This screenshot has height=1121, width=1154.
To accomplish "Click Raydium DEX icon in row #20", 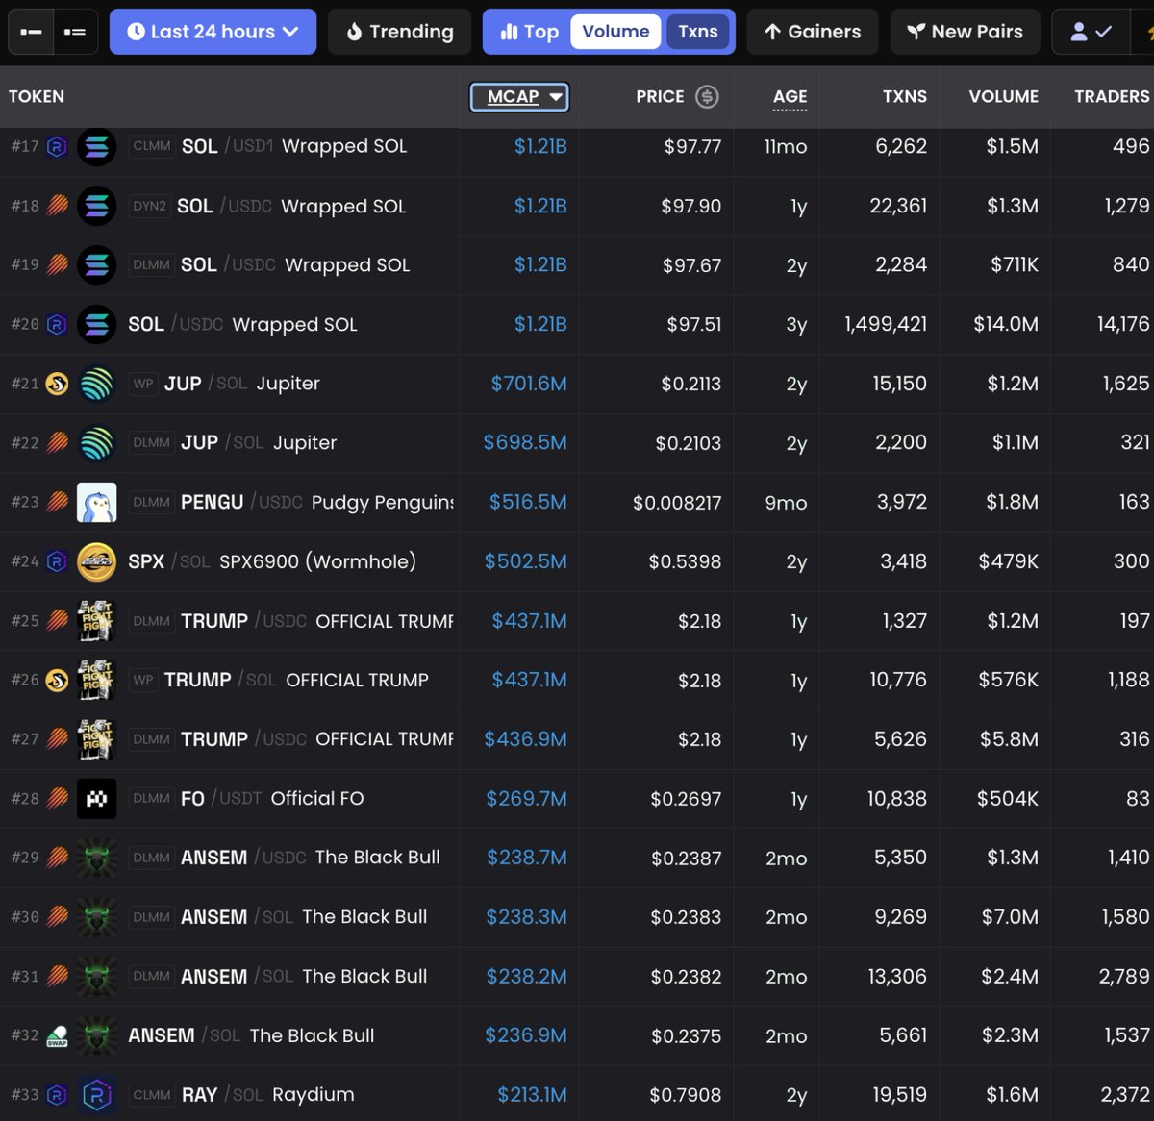I will 57,324.
